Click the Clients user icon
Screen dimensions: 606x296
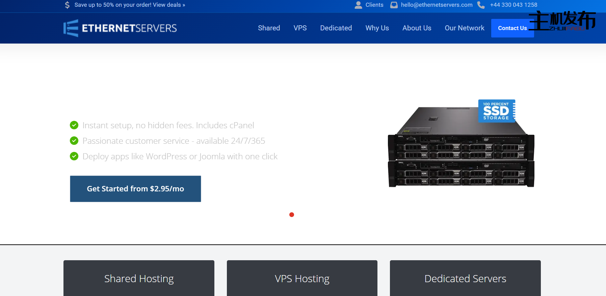click(x=358, y=5)
